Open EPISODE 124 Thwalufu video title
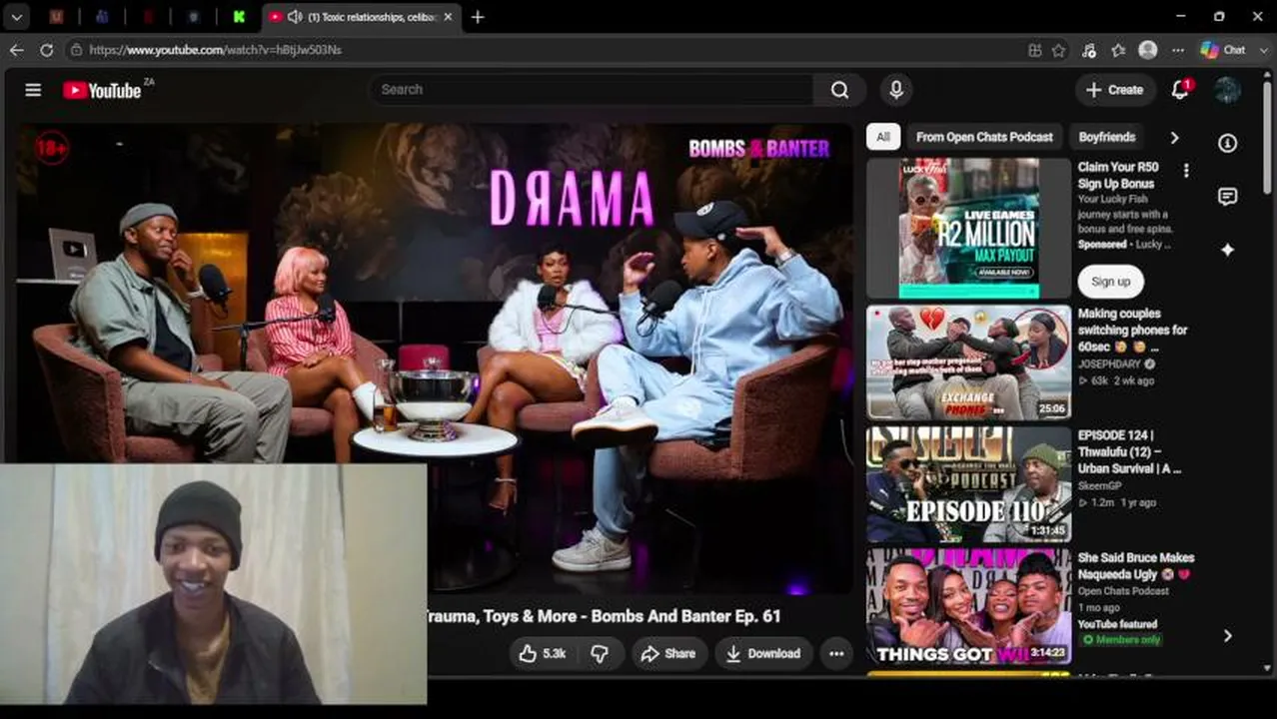 (x=1129, y=451)
